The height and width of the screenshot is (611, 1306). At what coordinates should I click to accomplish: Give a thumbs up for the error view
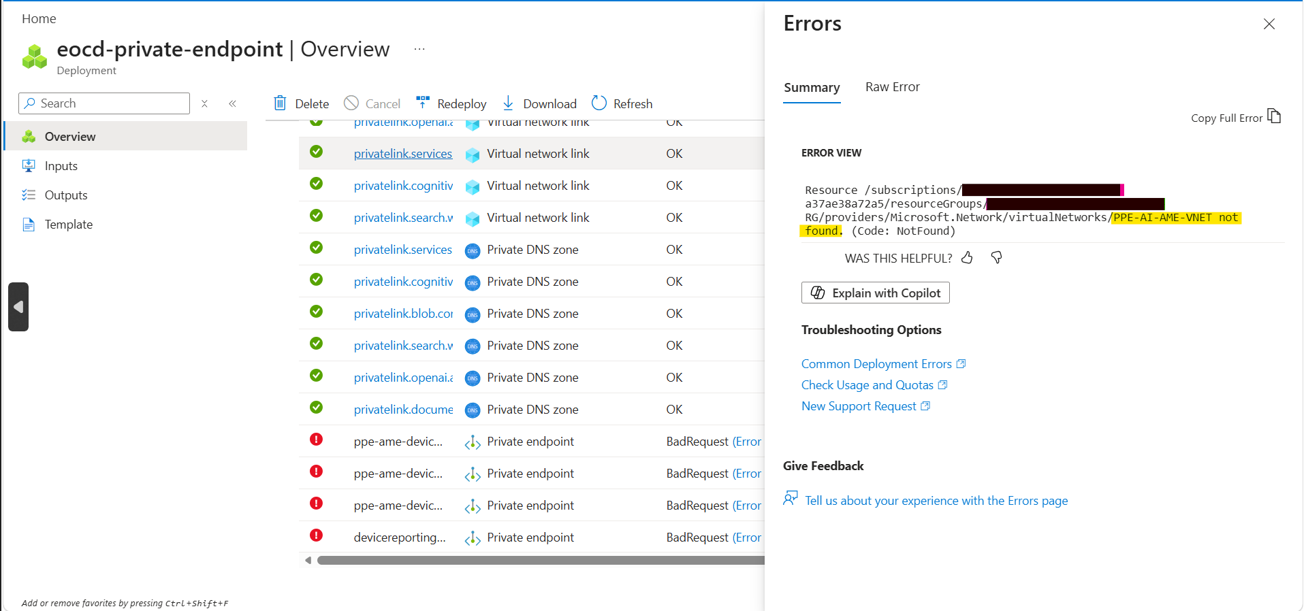[x=967, y=257]
